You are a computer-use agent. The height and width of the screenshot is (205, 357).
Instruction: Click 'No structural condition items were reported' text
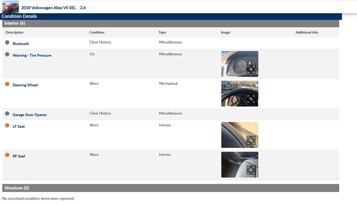tap(38, 199)
